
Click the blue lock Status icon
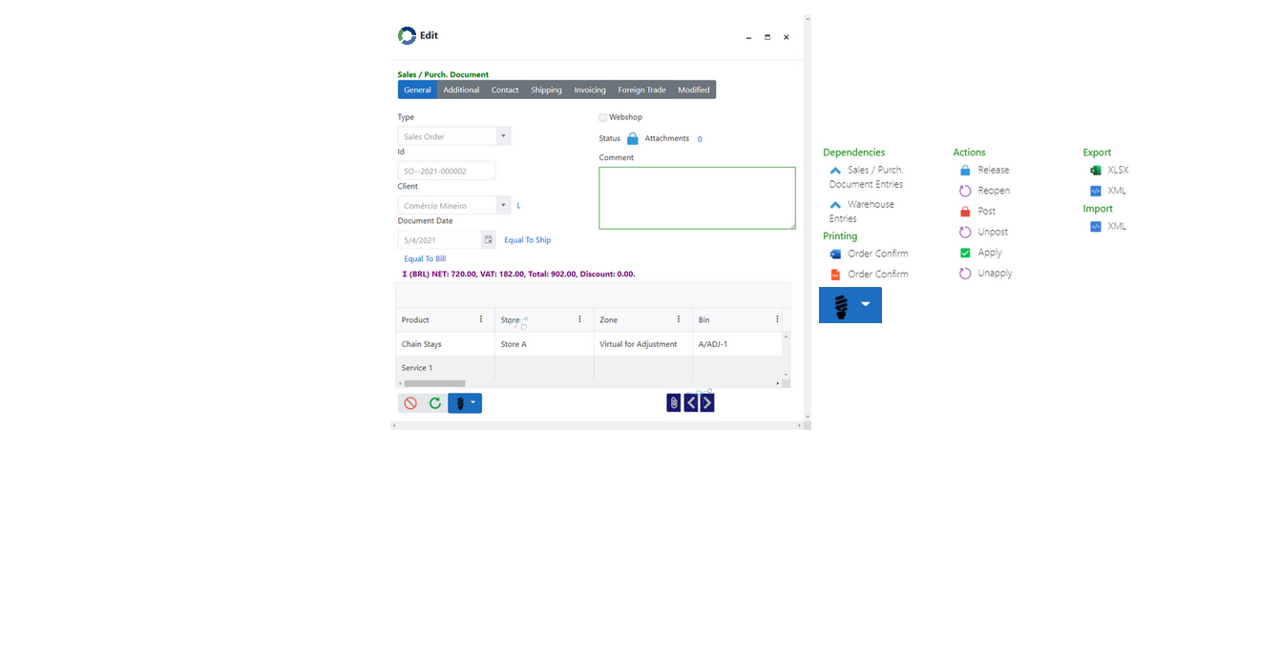click(x=632, y=139)
